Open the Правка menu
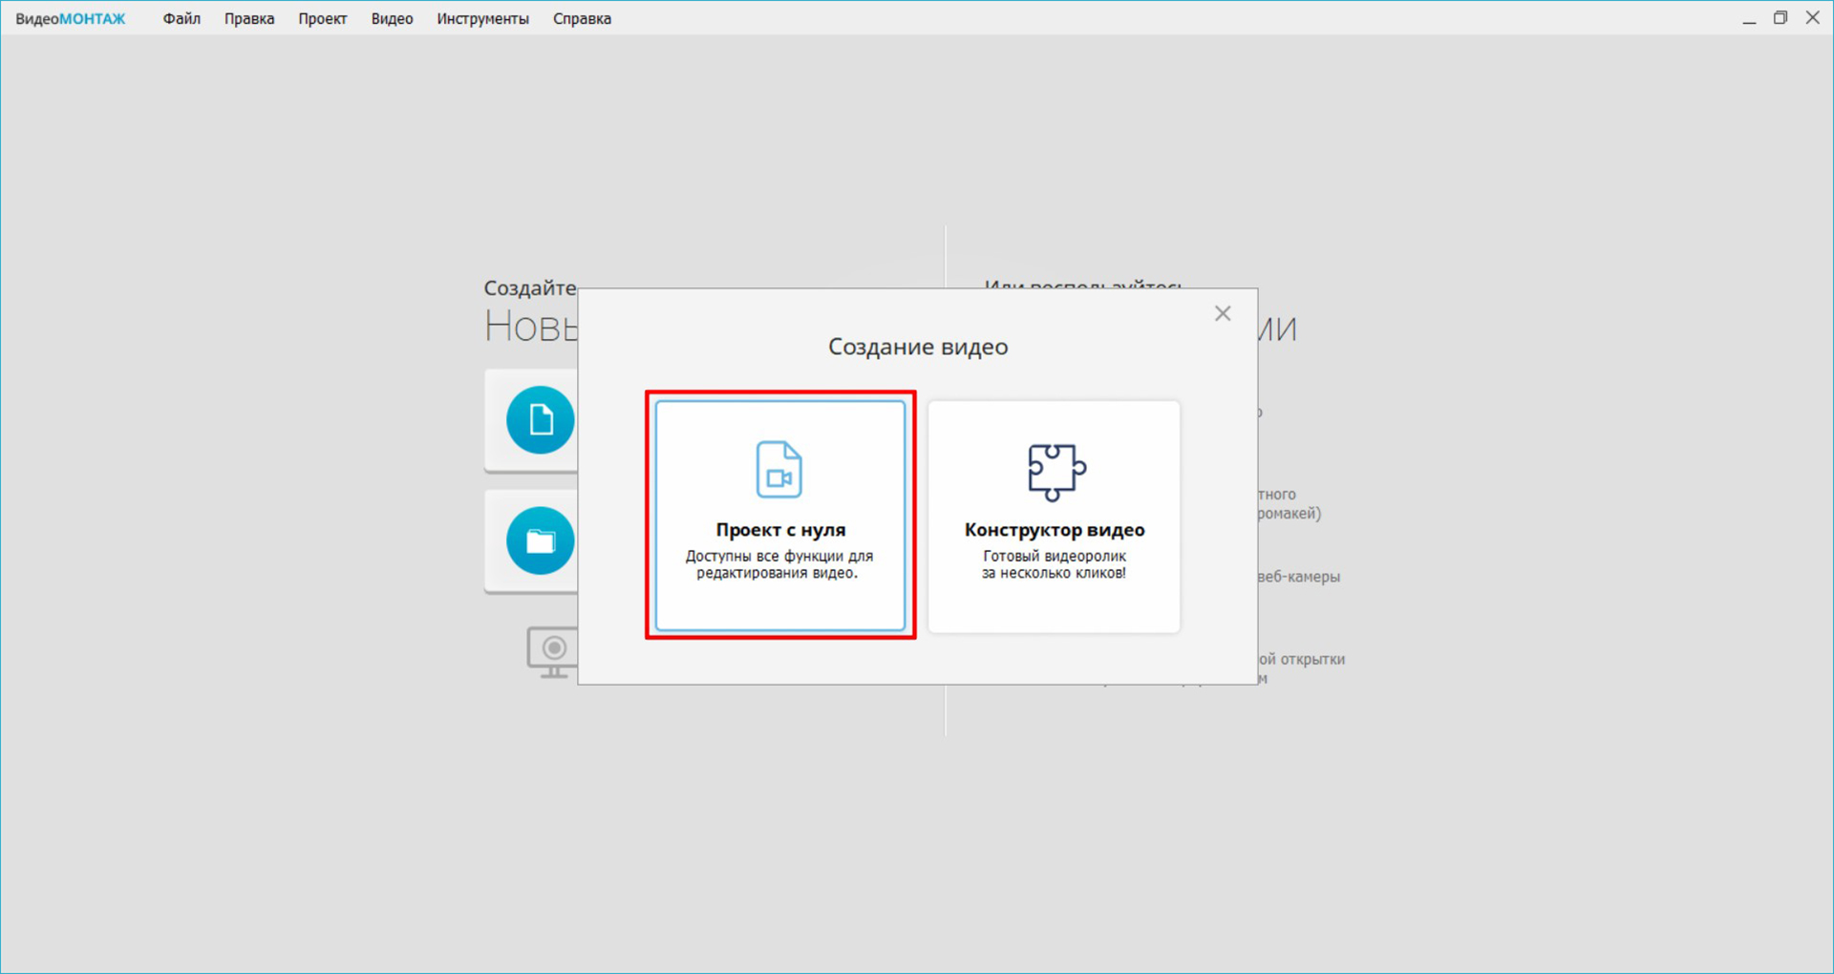The image size is (1834, 974). (249, 19)
